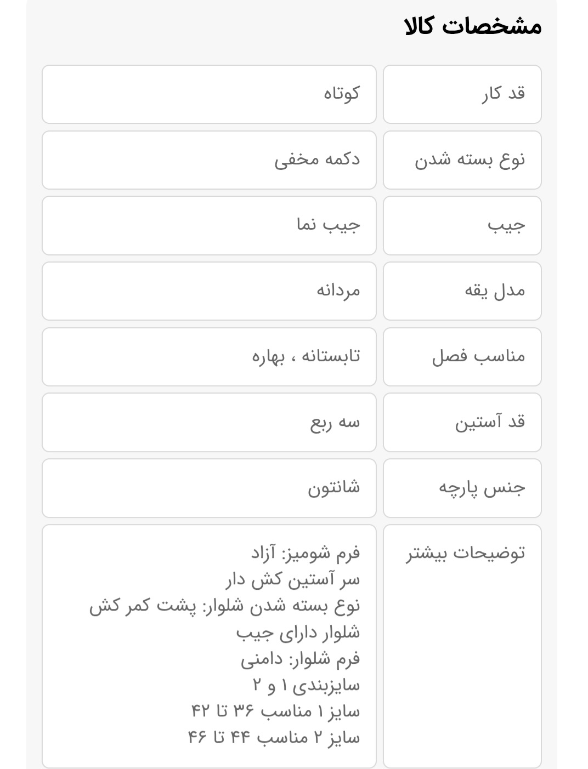Click the "قد آستین" label

point(490,423)
